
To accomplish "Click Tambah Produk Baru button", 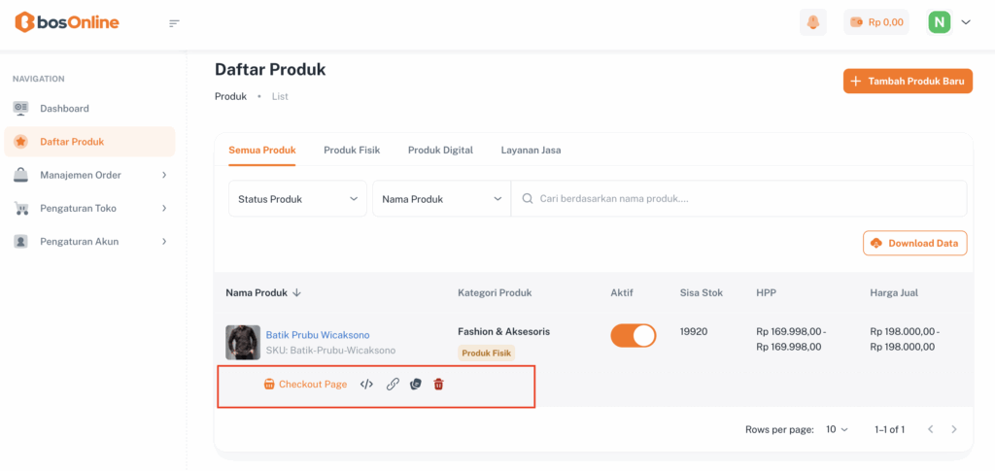I will 908,82.
